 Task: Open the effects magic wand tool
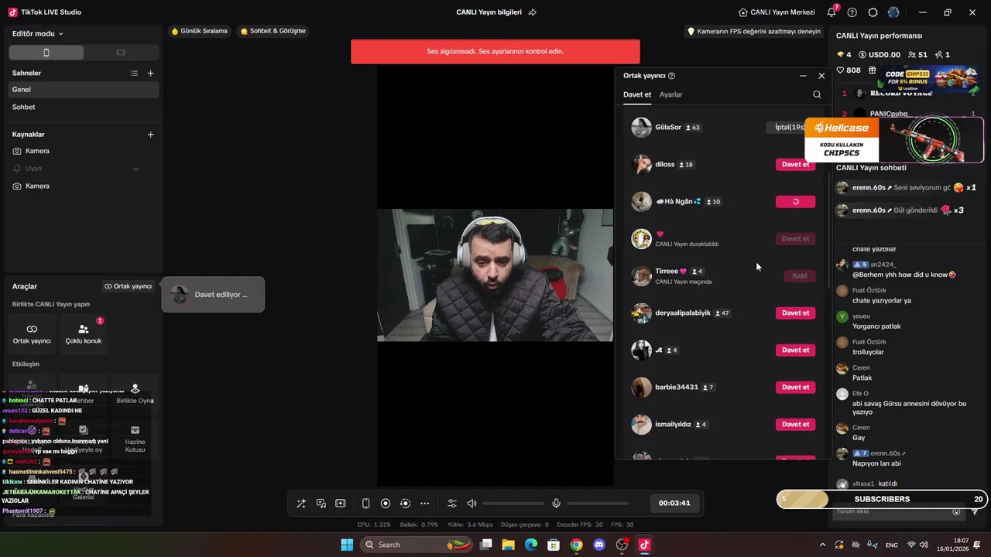[301, 504]
